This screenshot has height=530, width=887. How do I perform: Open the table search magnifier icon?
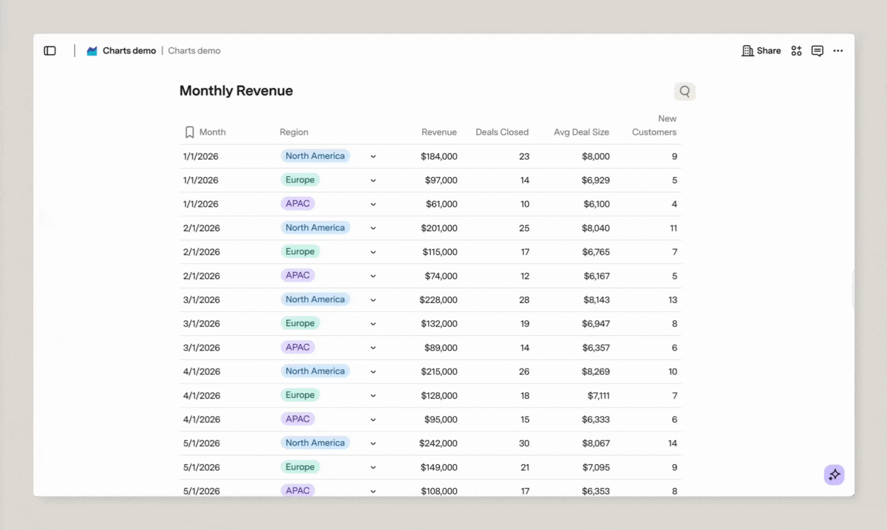coord(685,91)
